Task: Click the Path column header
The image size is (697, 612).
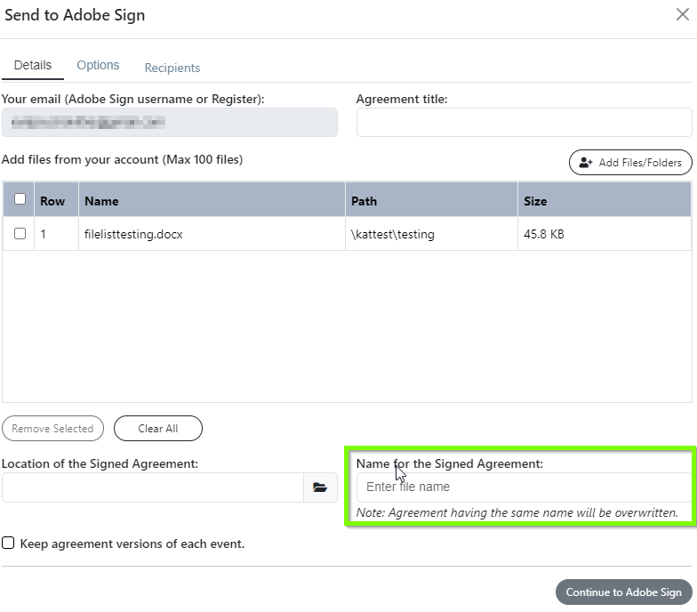Action: tap(431, 199)
